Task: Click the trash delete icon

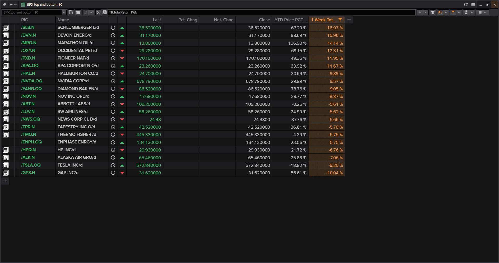Action: (433, 12)
